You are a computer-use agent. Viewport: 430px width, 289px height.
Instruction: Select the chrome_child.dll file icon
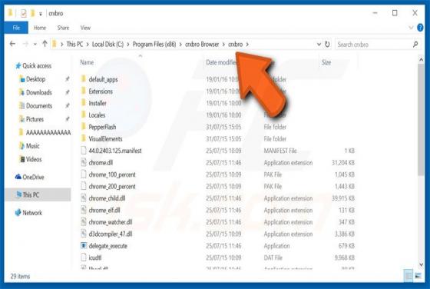pyautogui.click(x=84, y=198)
